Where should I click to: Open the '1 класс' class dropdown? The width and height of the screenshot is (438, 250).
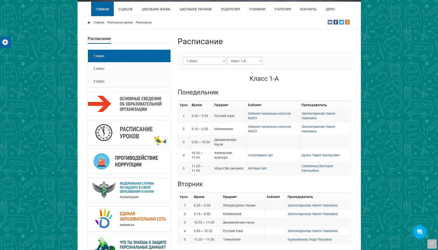point(204,61)
